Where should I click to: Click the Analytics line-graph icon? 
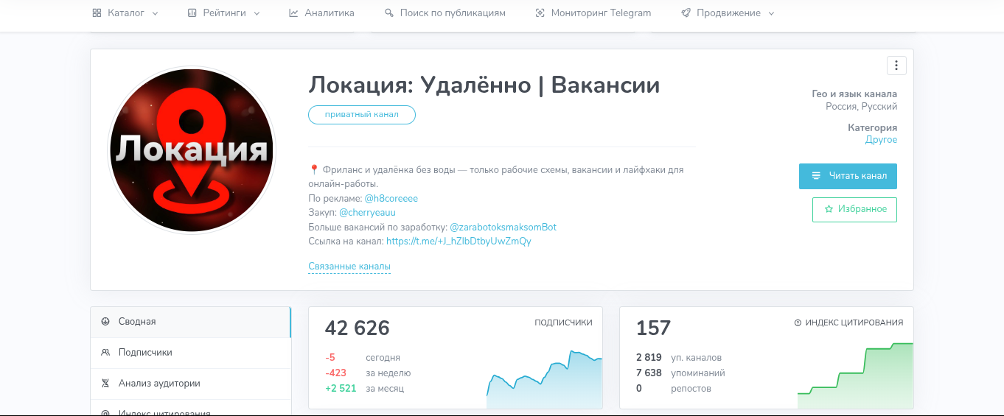pos(293,13)
